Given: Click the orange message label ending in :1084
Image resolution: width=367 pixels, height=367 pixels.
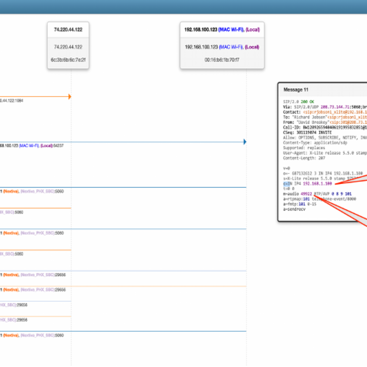Looking at the screenshot, I should tap(12, 101).
